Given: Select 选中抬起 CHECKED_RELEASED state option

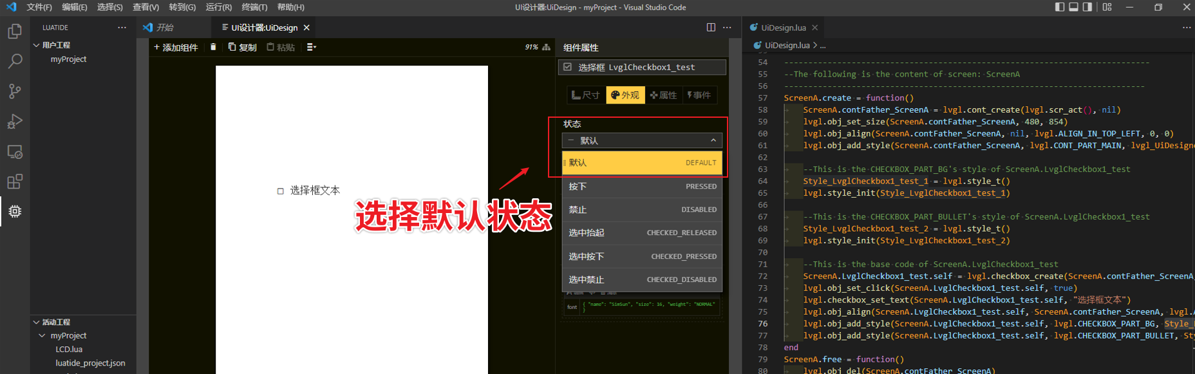Looking at the screenshot, I should point(642,233).
